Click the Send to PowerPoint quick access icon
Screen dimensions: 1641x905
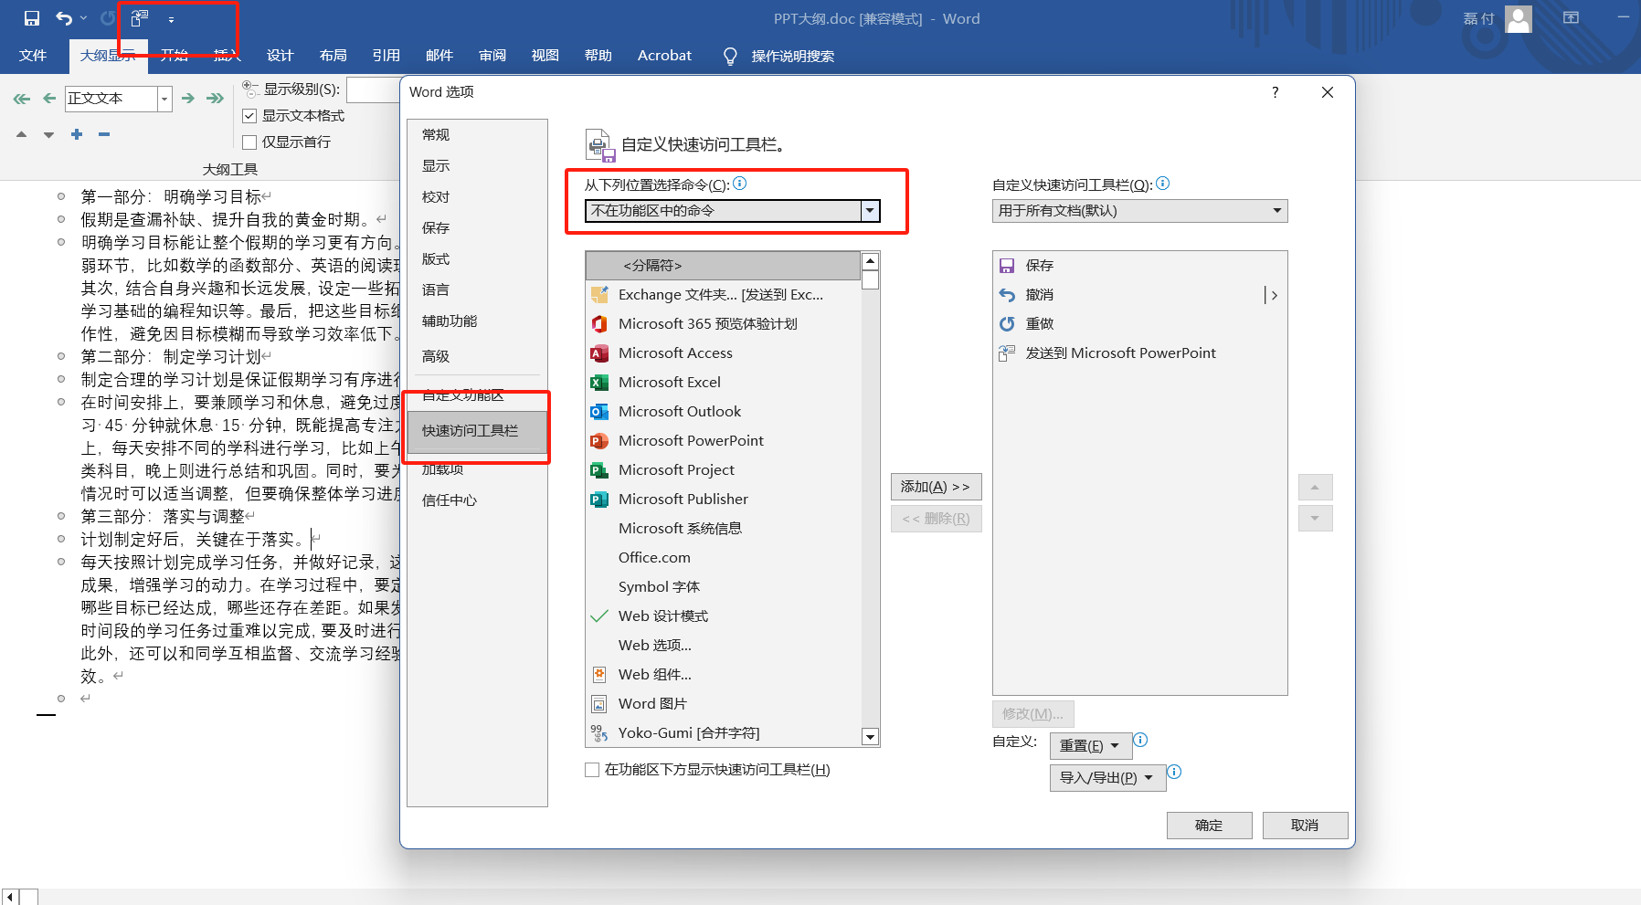click(139, 18)
